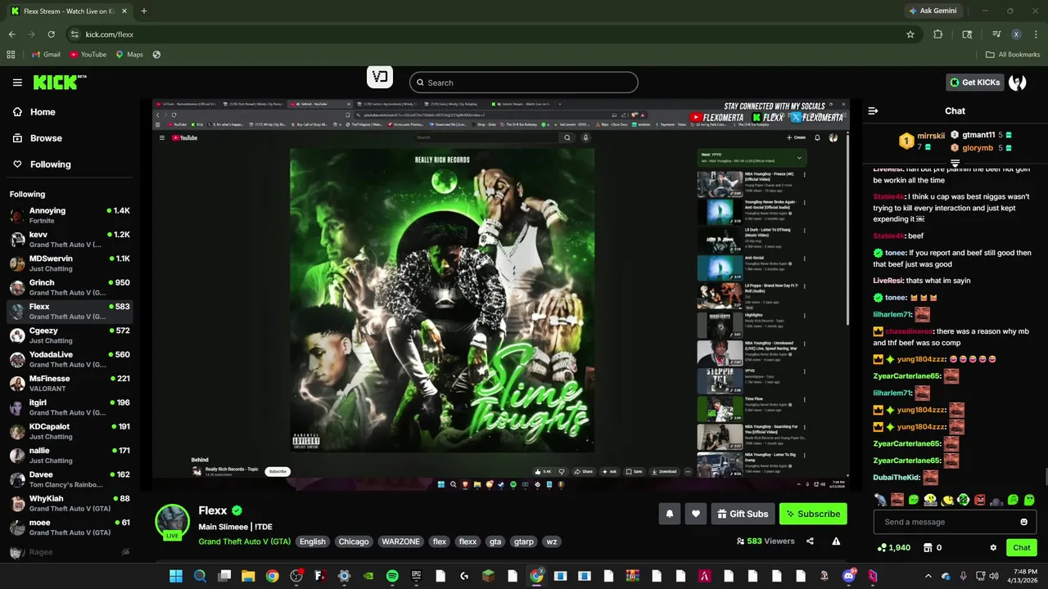Open the itgirl channel from Following
This screenshot has width=1048, height=589.
pos(69,407)
